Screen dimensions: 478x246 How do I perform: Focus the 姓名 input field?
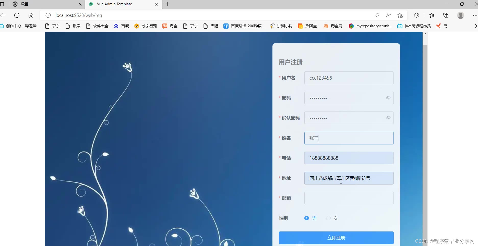(x=349, y=138)
